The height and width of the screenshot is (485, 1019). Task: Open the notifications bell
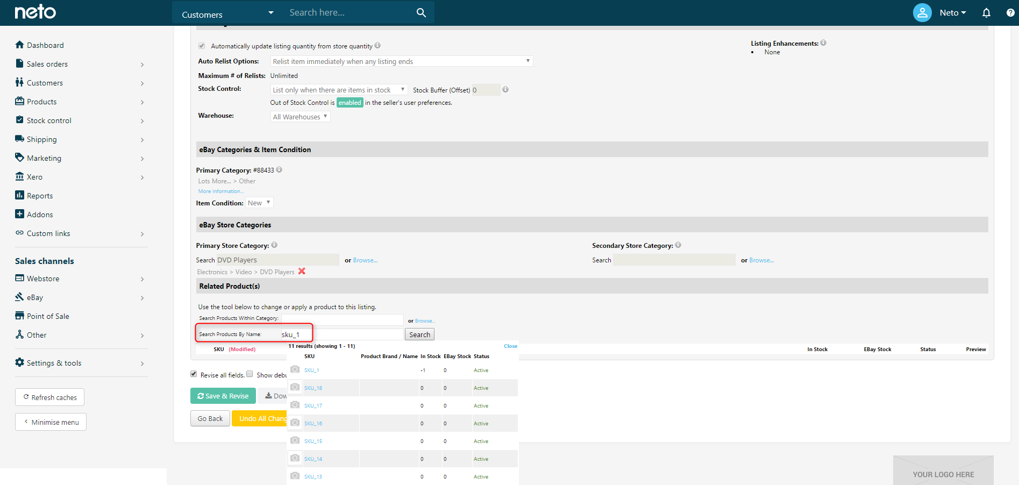click(986, 12)
